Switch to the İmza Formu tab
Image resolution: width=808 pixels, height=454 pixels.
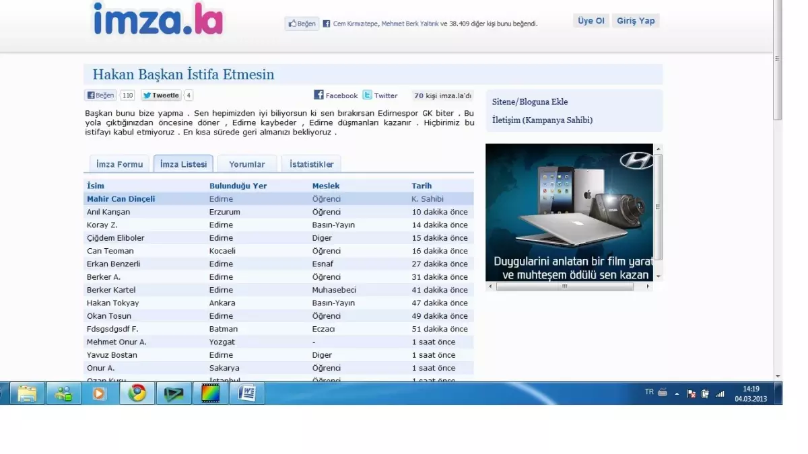(119, 164)
